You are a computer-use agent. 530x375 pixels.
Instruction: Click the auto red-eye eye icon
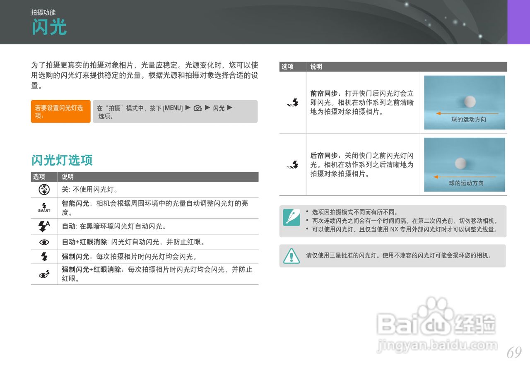coord(44,242)
